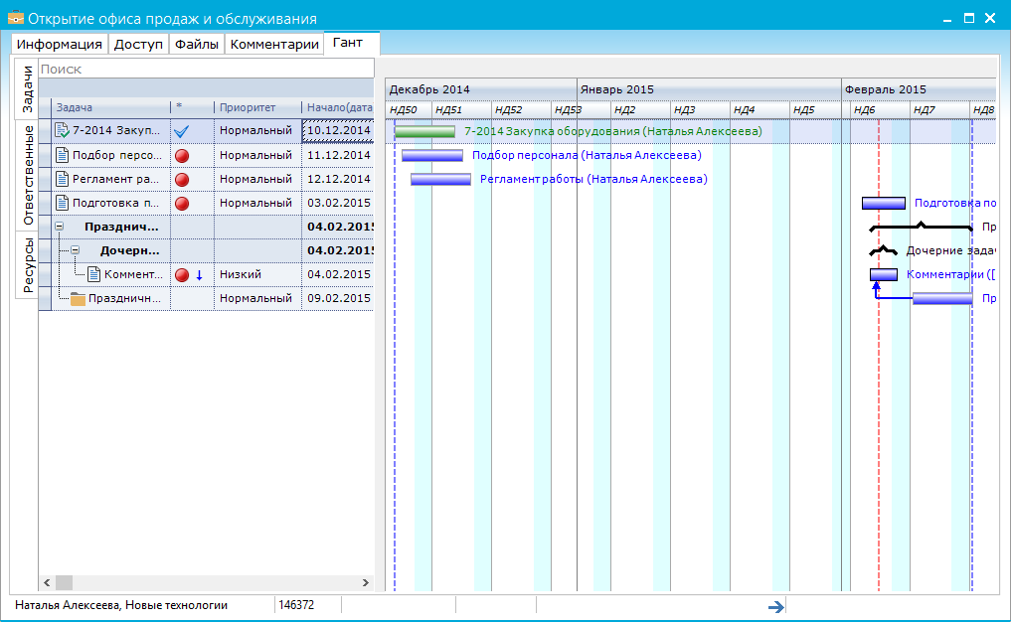Select the bold Празднич... group row
The image size is (1011, 622).
coord(207,227)
